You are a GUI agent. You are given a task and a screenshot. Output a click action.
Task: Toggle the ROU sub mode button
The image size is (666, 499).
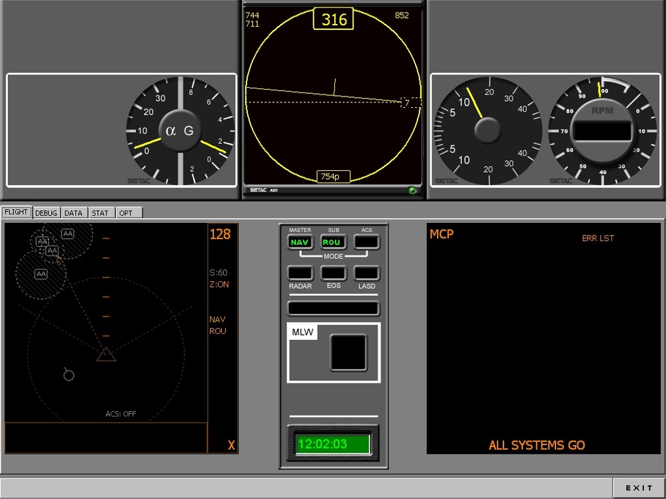pyautogui.click(x=333, y=242)
